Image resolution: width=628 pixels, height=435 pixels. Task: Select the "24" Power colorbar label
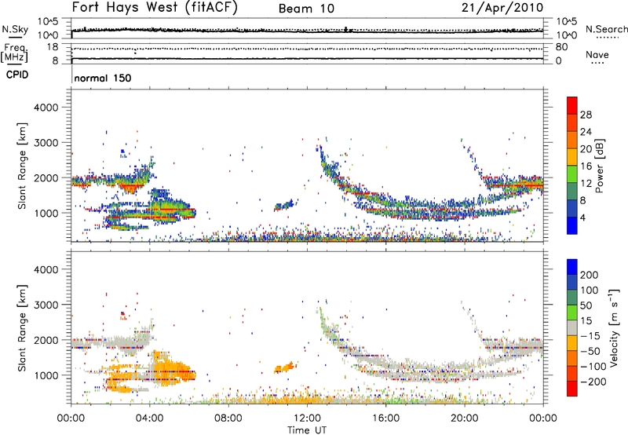click(x=586, y=132)
